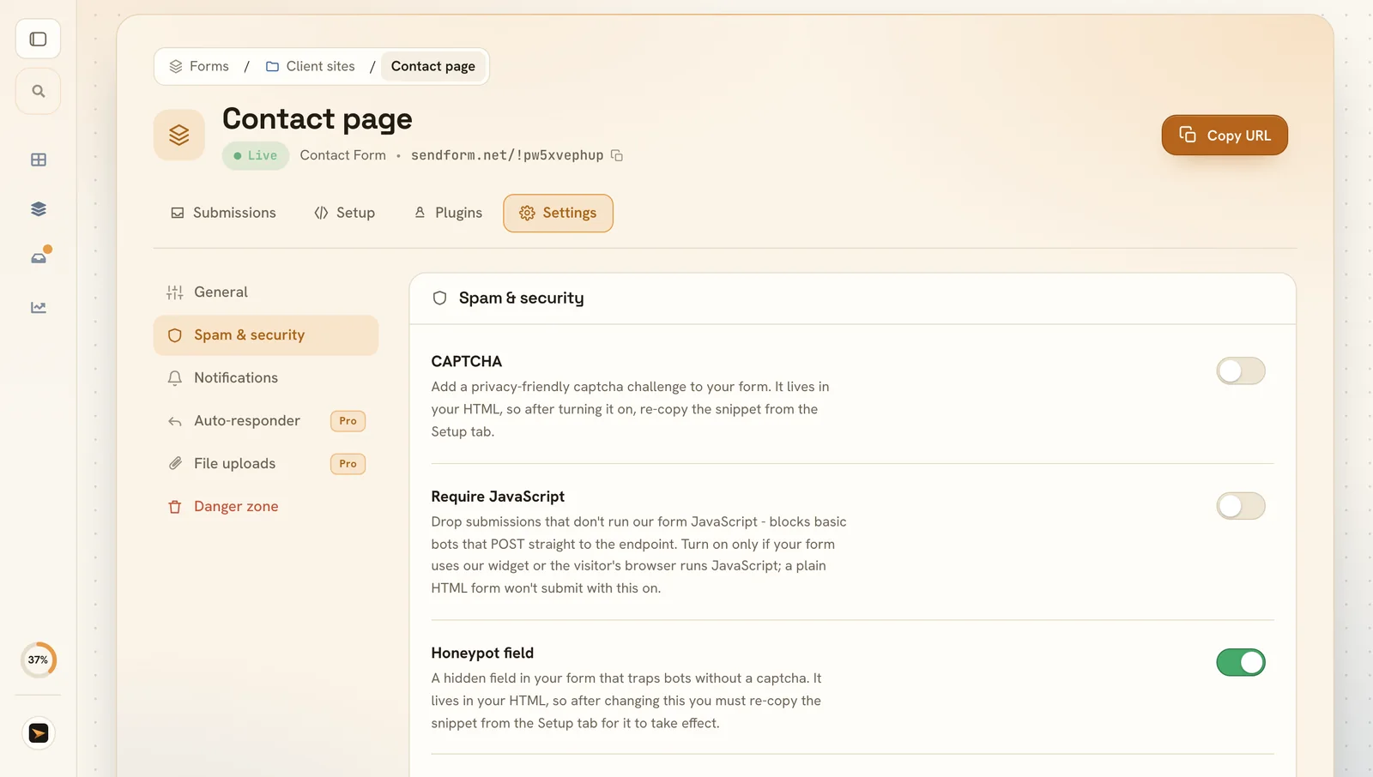This screenshot has height=777, width=1373.
Task: Click the shield icon in Spam & security header
Action: (x=440, y=298)
